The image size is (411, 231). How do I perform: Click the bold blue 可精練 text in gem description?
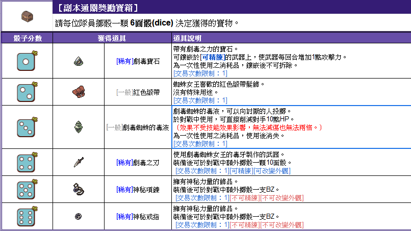(213, 57)
